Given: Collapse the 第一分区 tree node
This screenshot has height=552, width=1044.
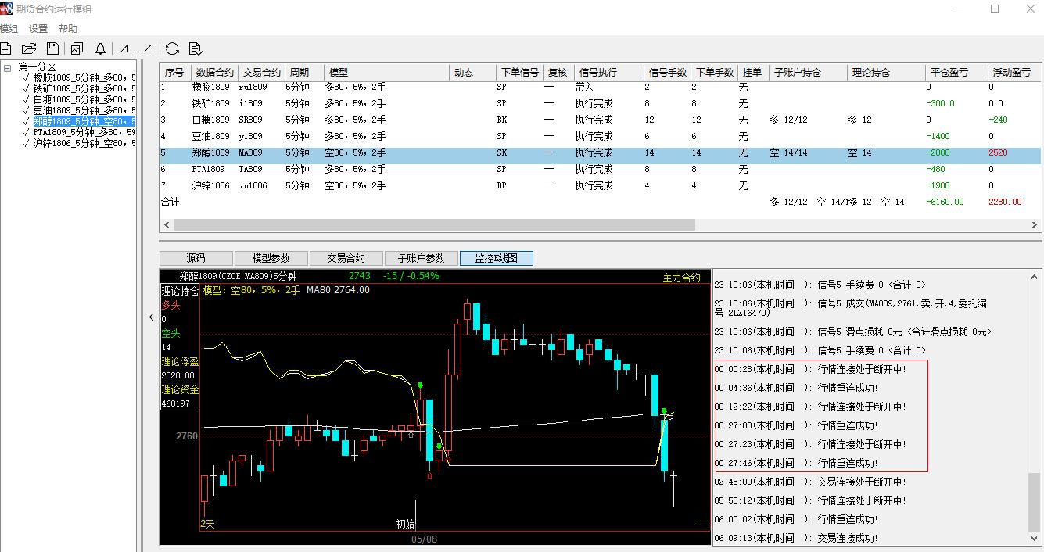Looking at the screenshot, I should pyautogui.click(x=7, y=67).
